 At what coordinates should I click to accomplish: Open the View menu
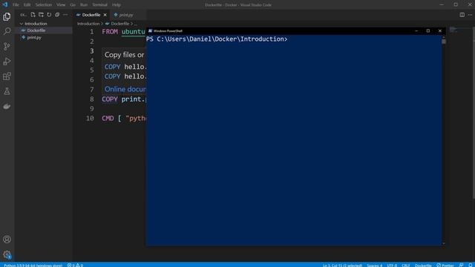coord(61,5)
